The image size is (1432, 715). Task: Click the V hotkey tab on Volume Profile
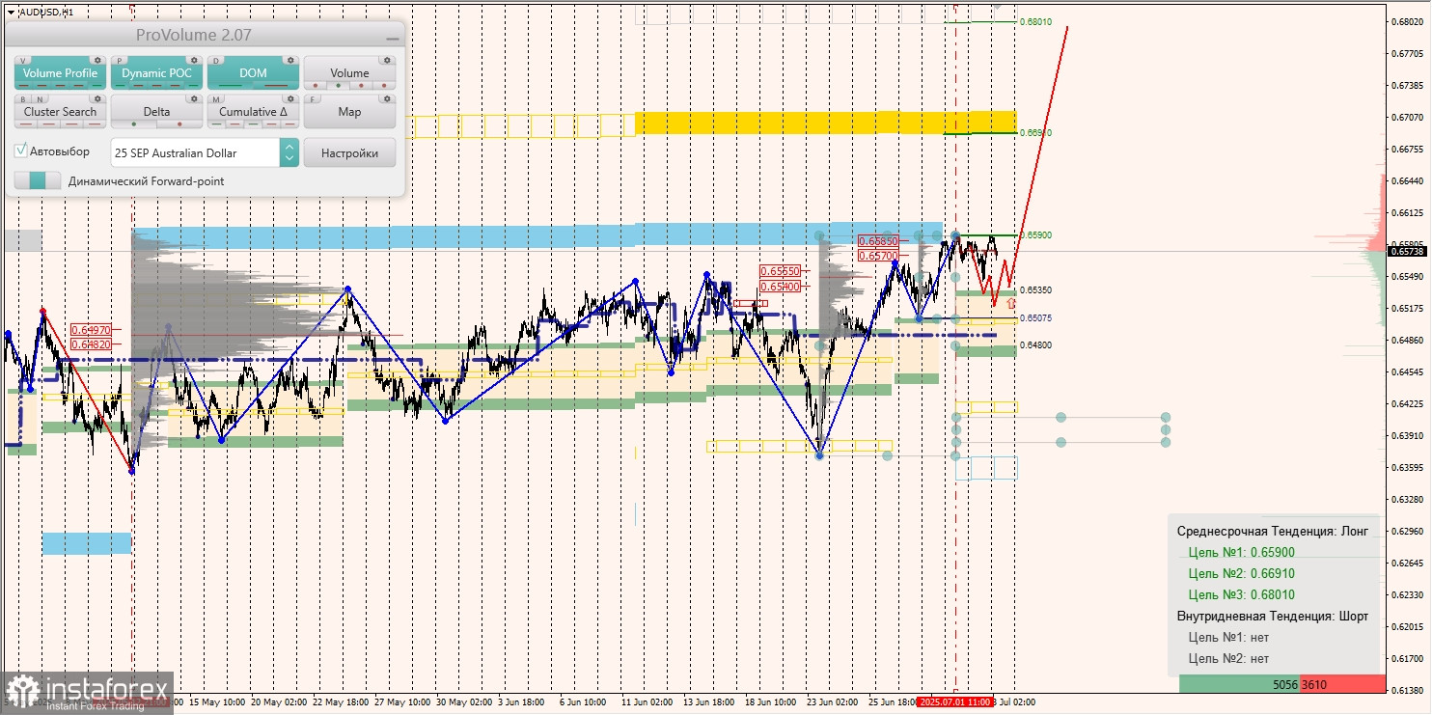click(x=23, y=61)
